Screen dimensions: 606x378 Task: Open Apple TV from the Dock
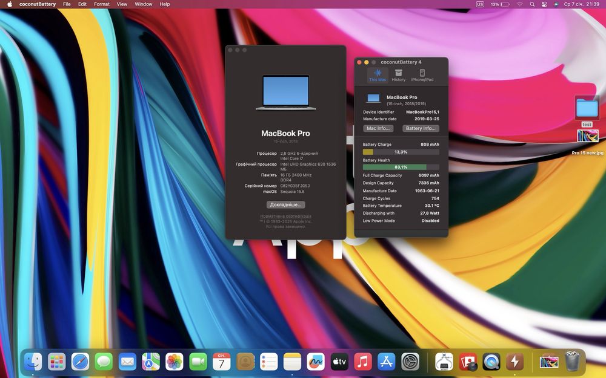[339, 362]
